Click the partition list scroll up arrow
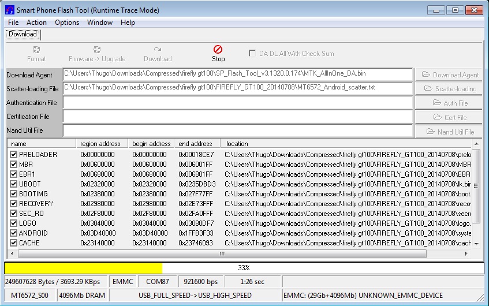 pyautogui.click(x=476, y=144)
